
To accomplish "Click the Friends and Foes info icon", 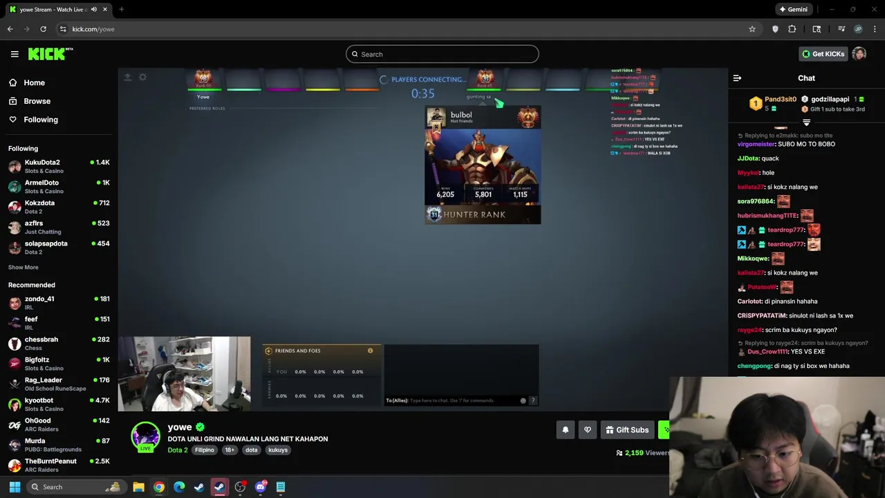I will (x=370, y=351).
